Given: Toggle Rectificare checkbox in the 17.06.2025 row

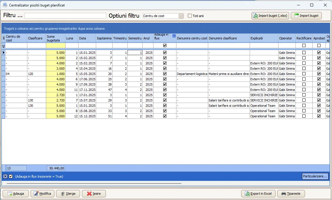Looking at the screenshot, I should [304, 79].
